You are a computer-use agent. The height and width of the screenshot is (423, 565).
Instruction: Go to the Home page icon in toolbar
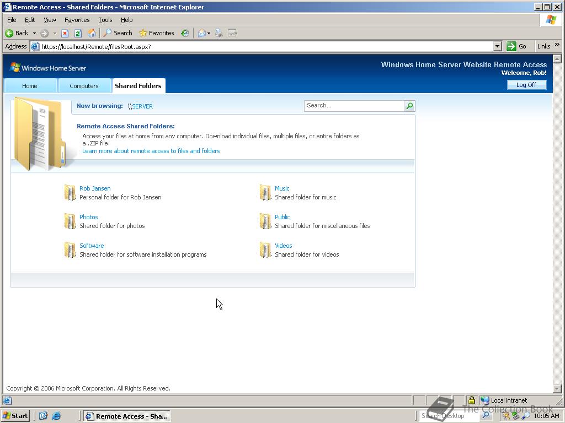tap(92, 33)
